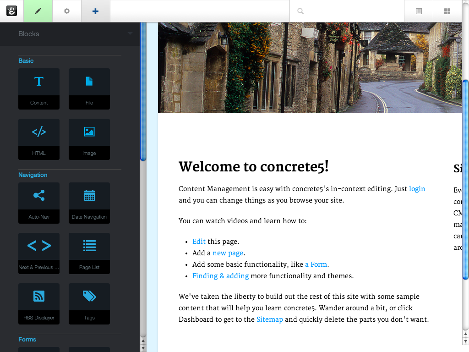Click the Welcome to concrete5! heading
The height and width of the screenshot is (352, 469).
coord(254,167)
